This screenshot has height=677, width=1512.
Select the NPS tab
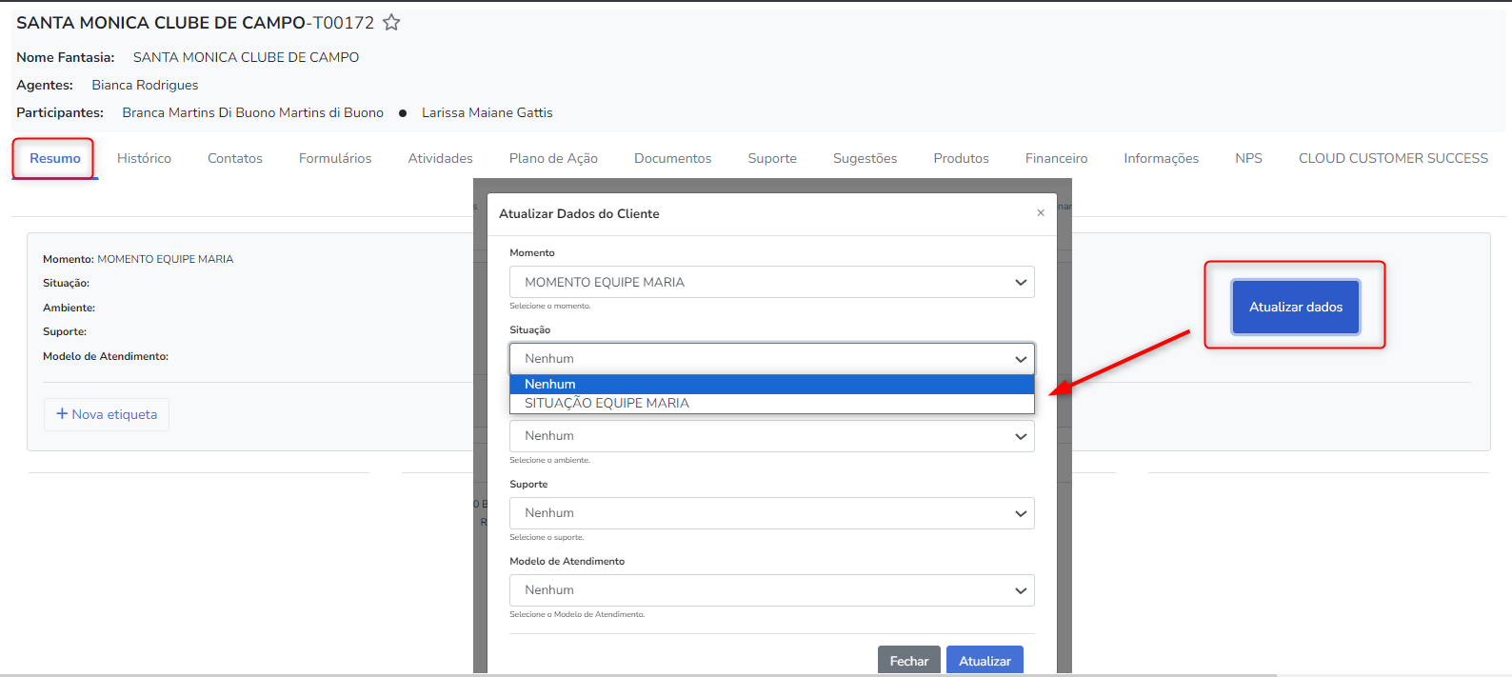(x=1248, y=158)
